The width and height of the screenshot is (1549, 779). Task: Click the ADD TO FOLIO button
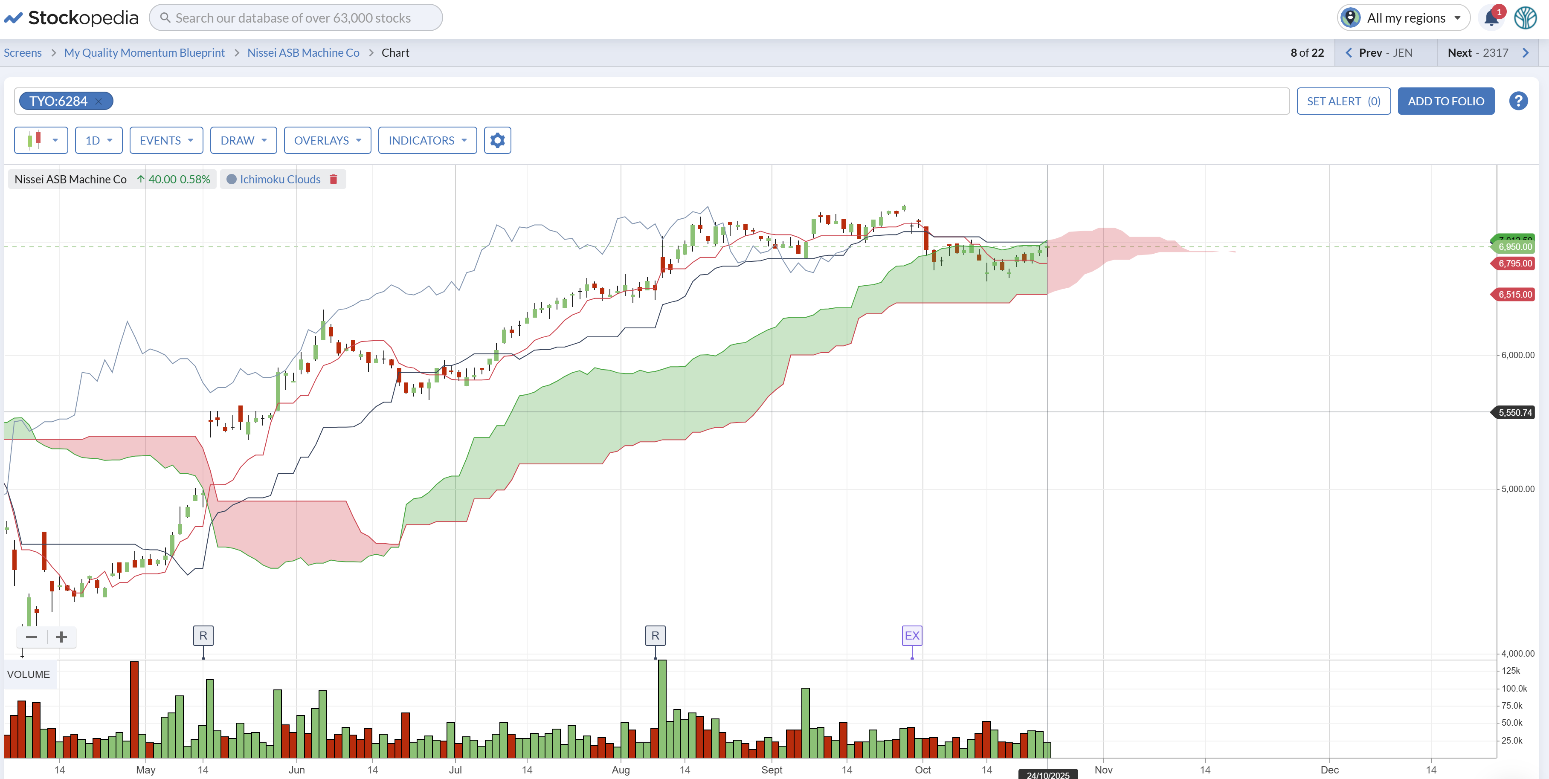[1445, 101]
